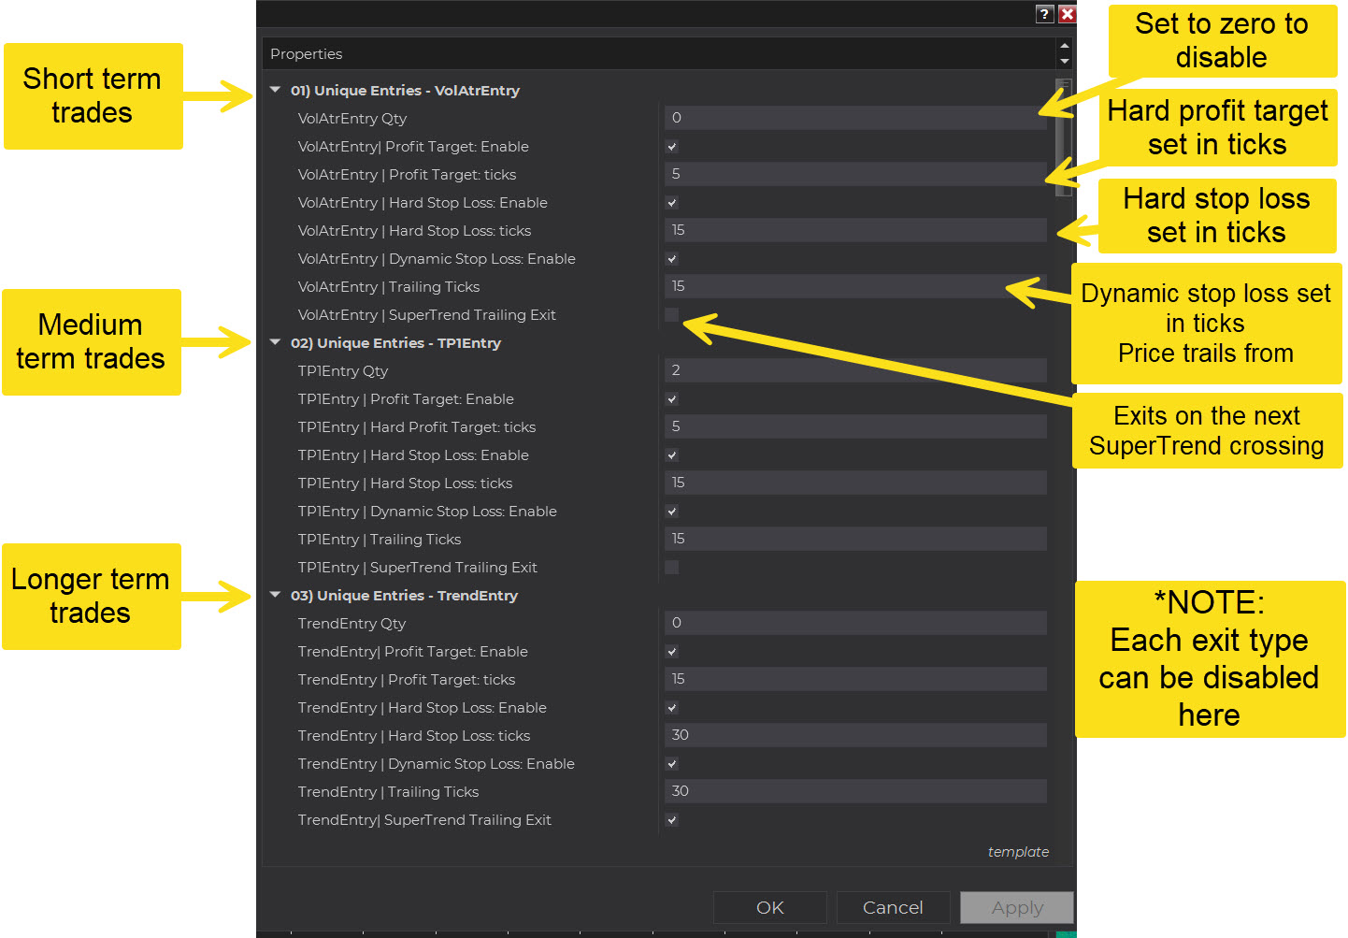This screenshot has height=938, width=1348.
Task: Collapse the TP1Entry unique entries section
Action: point(276,343)
